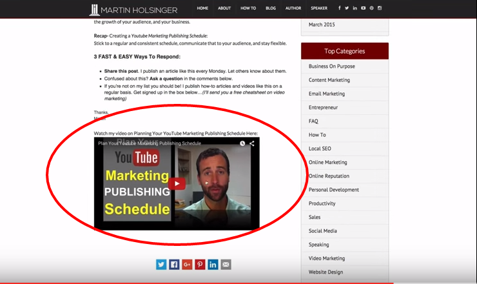Share post via email envelope button
The height and width of the screenshot is (284, 477).
pyautogui.click(x=226, y=265)
